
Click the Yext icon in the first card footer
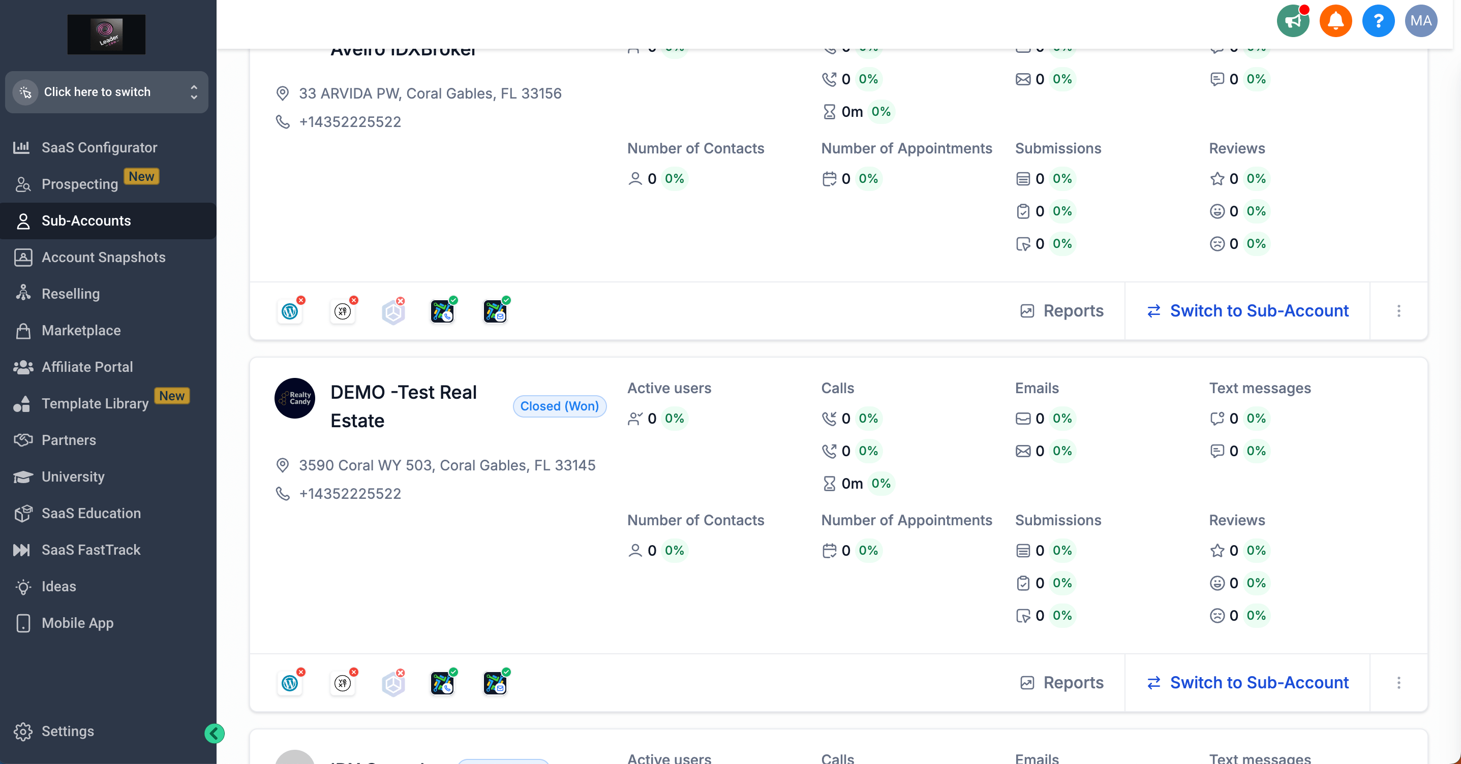pos(343,311)
